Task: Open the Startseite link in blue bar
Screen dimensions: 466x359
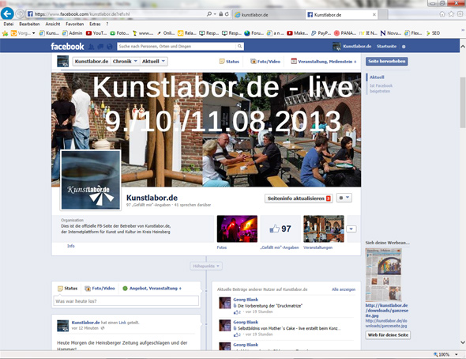Action: 386,47
